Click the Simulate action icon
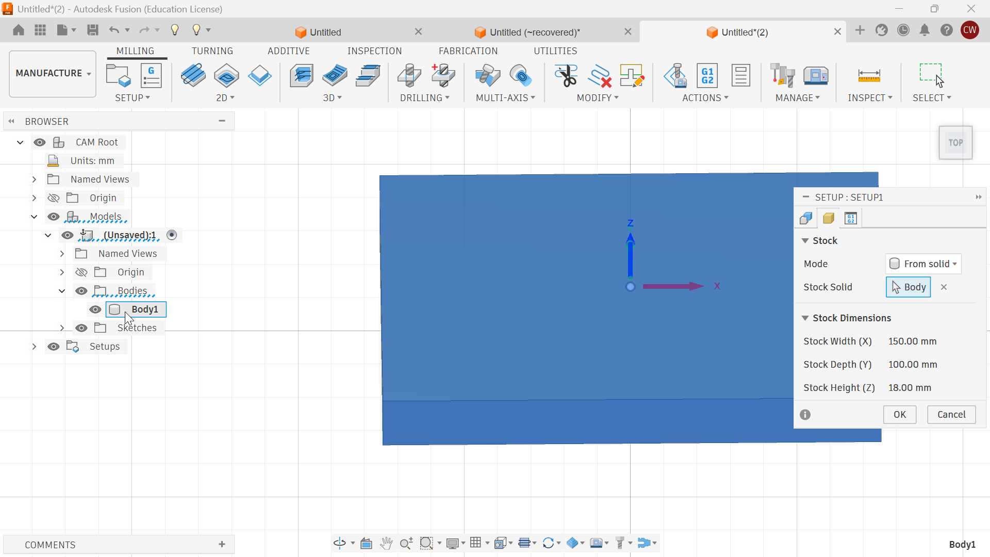990x557 pixels. 676,76
